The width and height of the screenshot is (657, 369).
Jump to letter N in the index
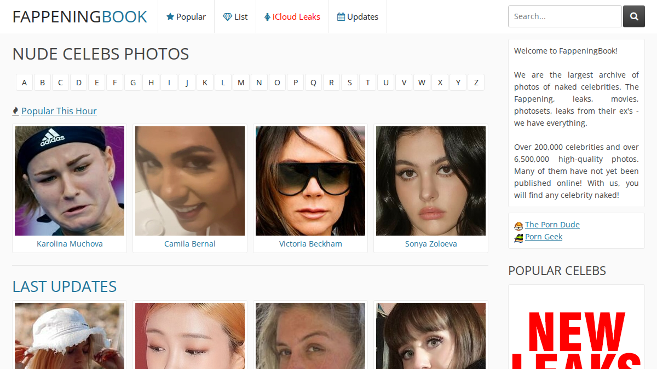pyautogui.click(x=259, y=83)
